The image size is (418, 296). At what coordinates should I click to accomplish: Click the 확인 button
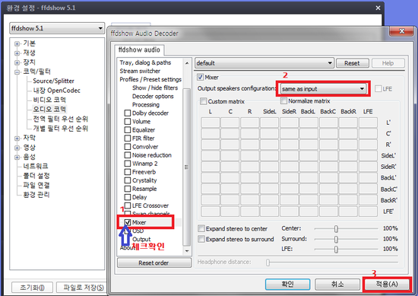(x=287, y=284)
